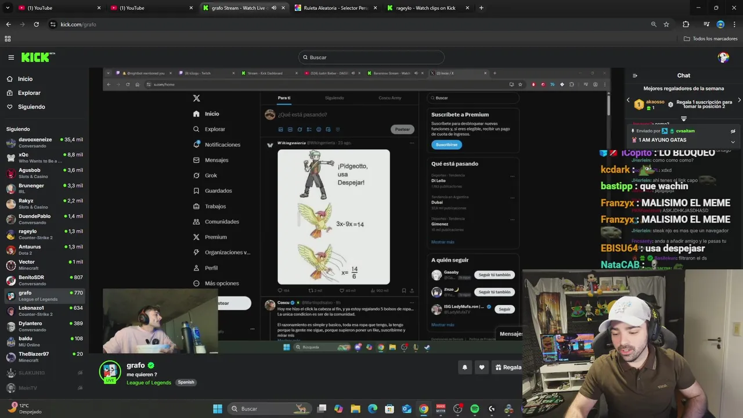View site information icon in address bar
This screenshot has height=418, width=743.
(x=53, y=24)
